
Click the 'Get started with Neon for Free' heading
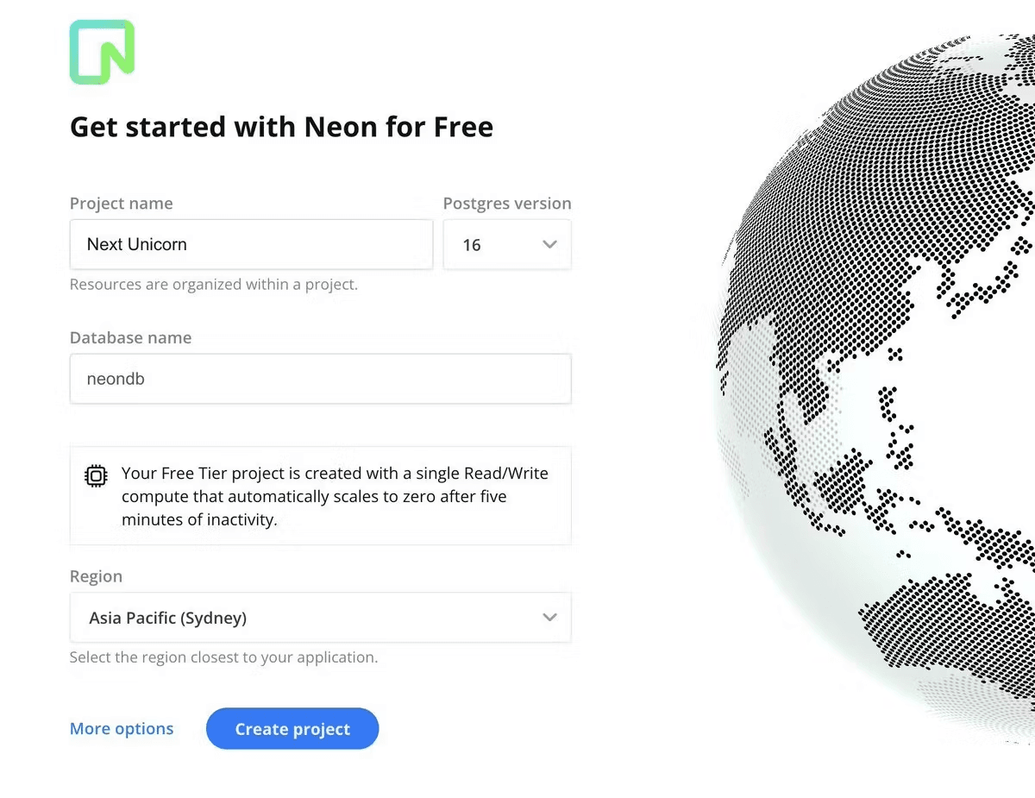click(281, 127)
